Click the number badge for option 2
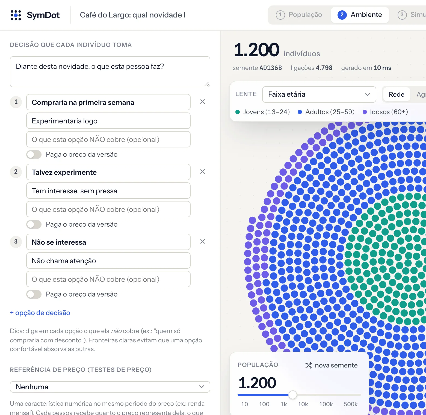426x415 pixels. [16, 172]
